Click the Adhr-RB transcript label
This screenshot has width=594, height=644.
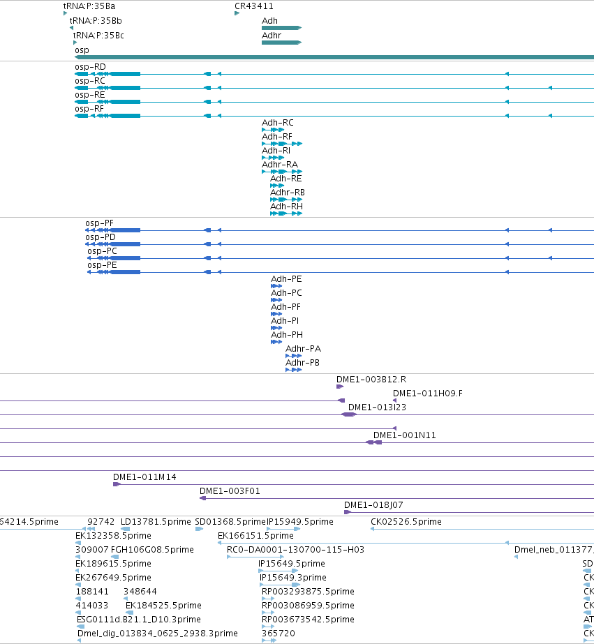[288, 192]
